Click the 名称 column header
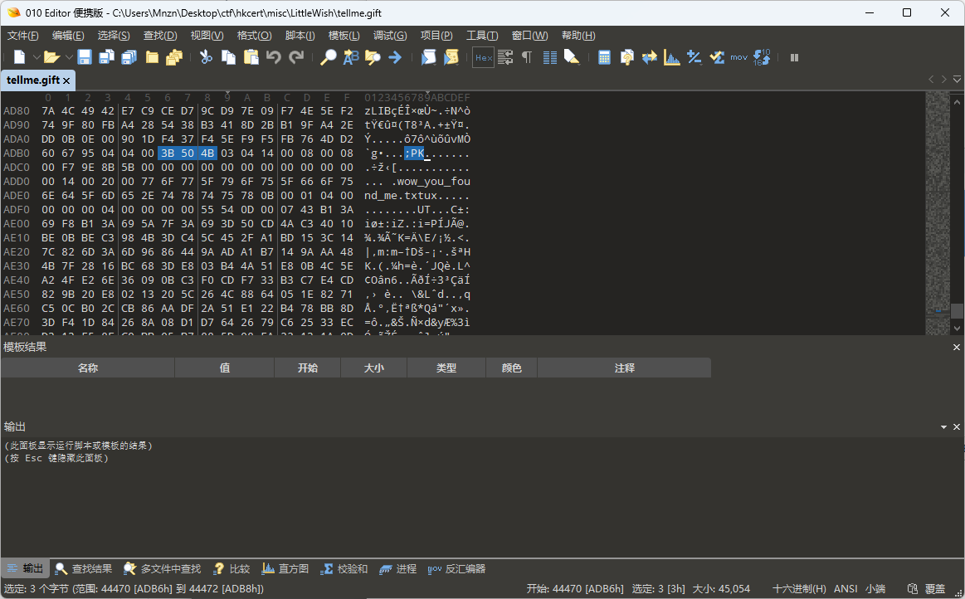 pos(87,368)
